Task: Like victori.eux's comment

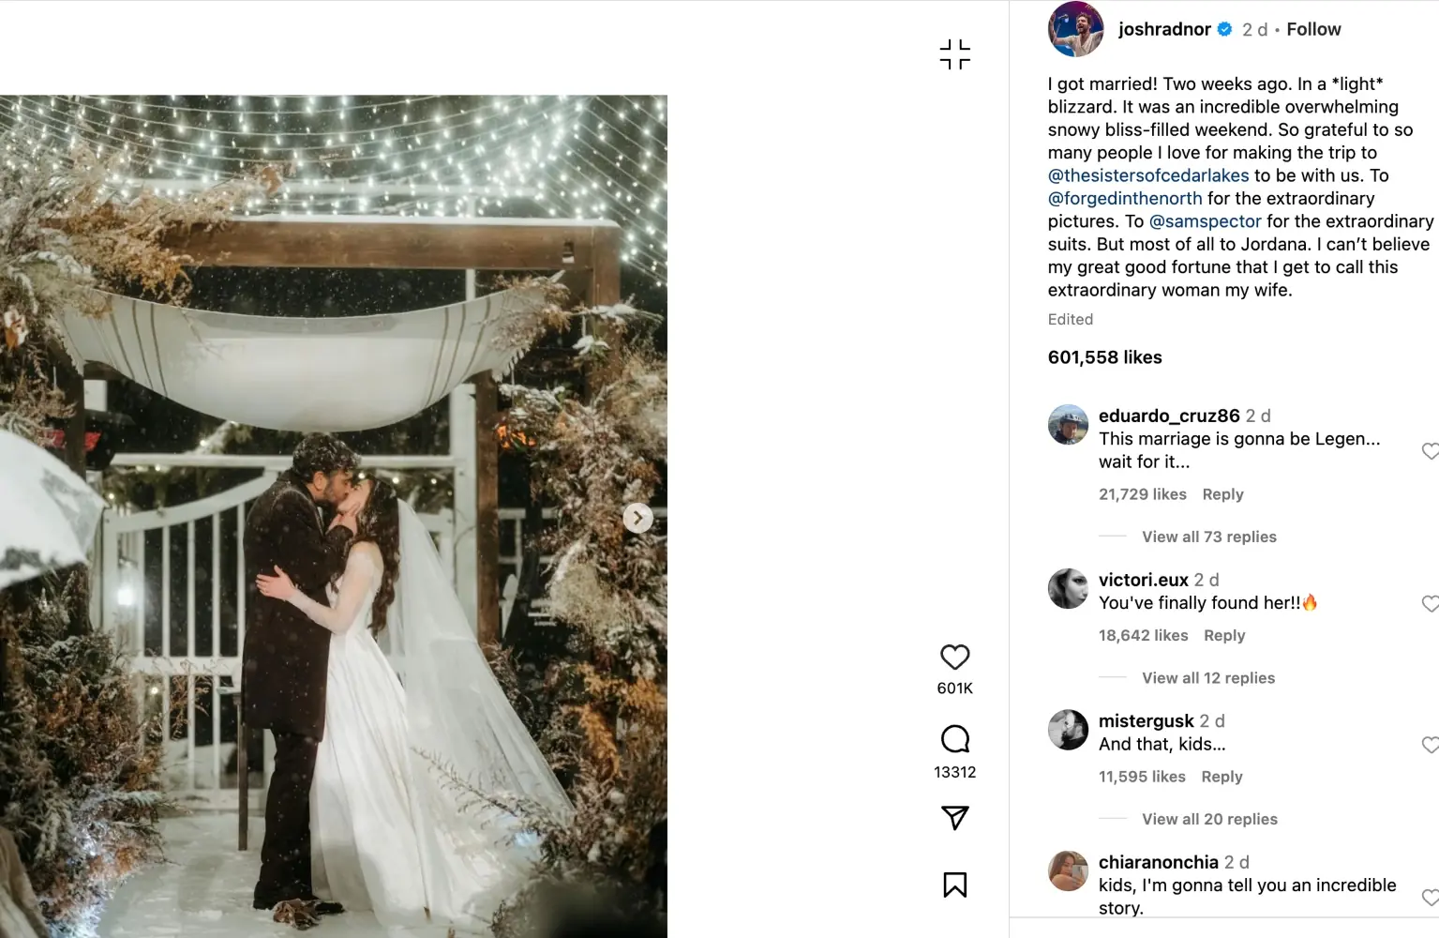Action: [x=1430, y=604]
